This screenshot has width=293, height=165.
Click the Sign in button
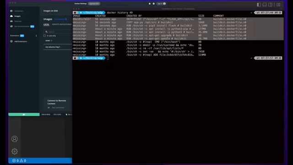pos(162,4)
